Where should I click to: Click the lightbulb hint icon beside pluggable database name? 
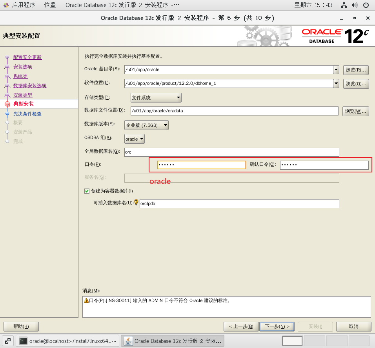coord(136,202)
